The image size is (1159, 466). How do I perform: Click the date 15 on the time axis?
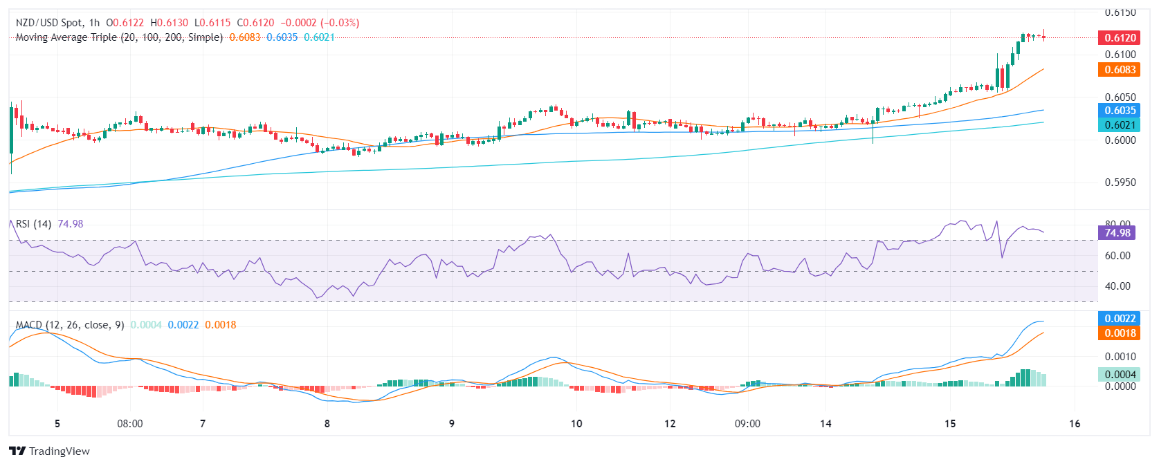[950, 424]
